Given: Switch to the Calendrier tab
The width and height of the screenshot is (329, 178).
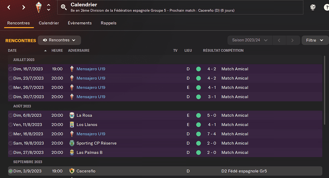Looking at the screenshot, I should [49, 23].
